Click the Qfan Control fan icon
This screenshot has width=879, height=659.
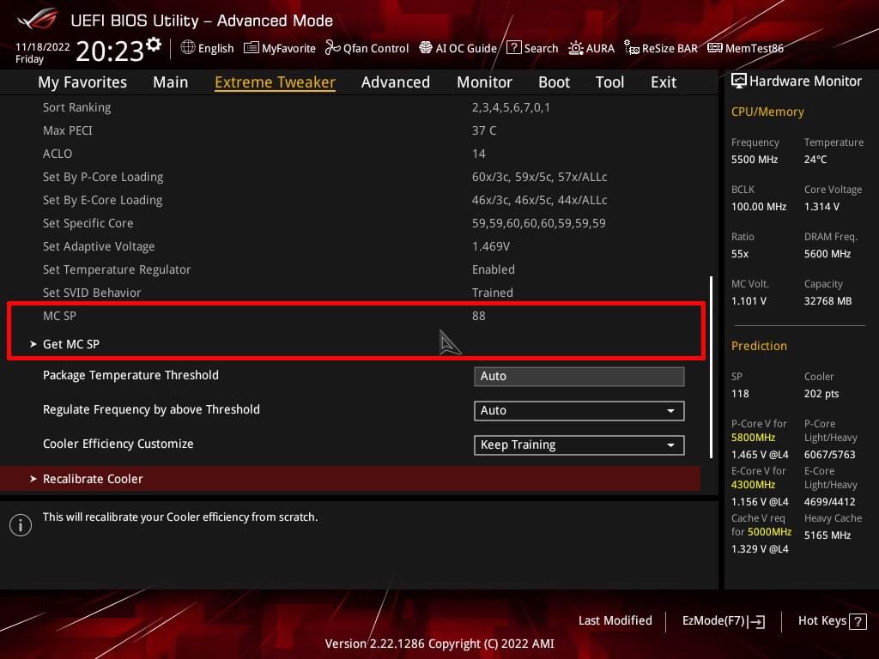[332, 48]
